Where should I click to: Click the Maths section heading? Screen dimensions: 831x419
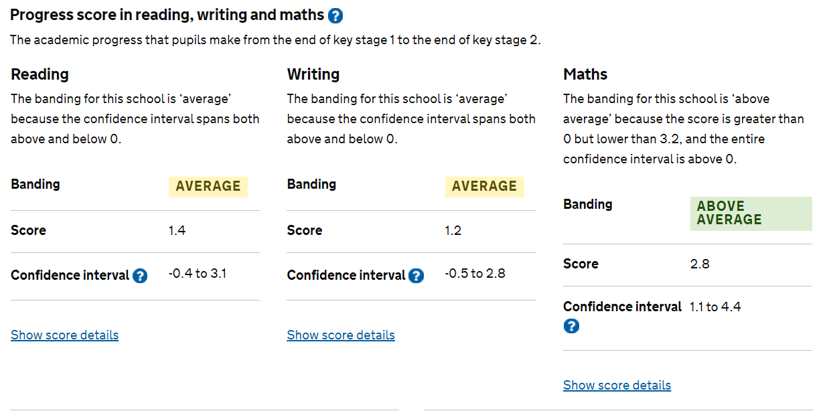tap(585, 74)
